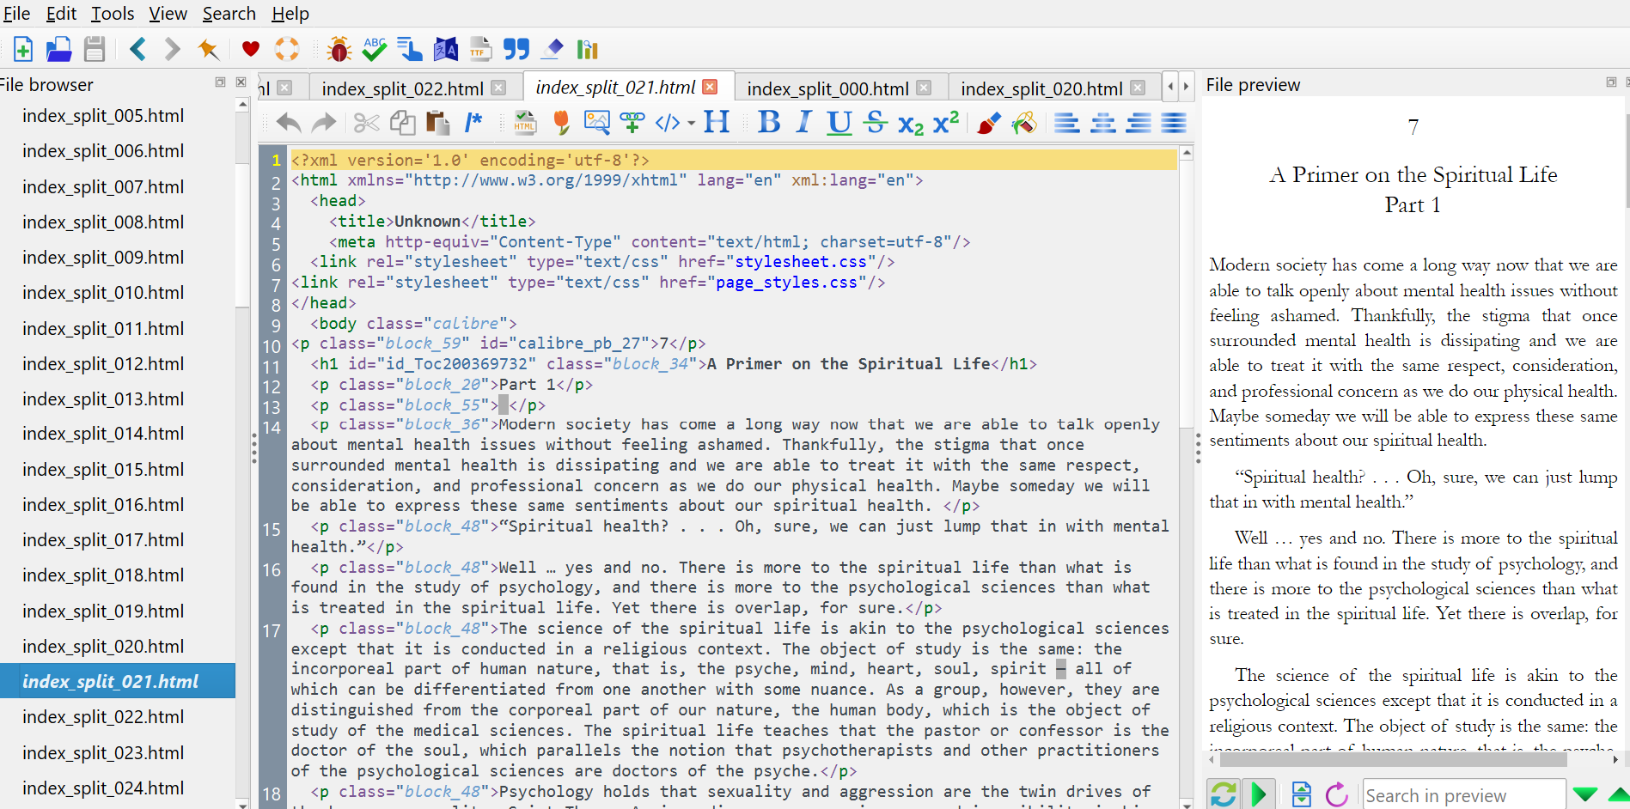The width and height of the screenshot is (1630, 809).
Task: Open the Search menu
Action: (x=229, y=14)
